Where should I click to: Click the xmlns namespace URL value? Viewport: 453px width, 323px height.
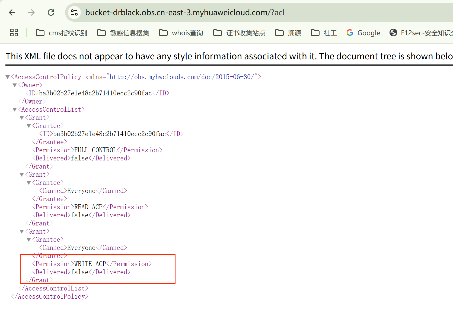coord(182,77)
